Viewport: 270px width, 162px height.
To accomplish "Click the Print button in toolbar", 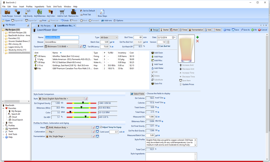I will [43, 21].
